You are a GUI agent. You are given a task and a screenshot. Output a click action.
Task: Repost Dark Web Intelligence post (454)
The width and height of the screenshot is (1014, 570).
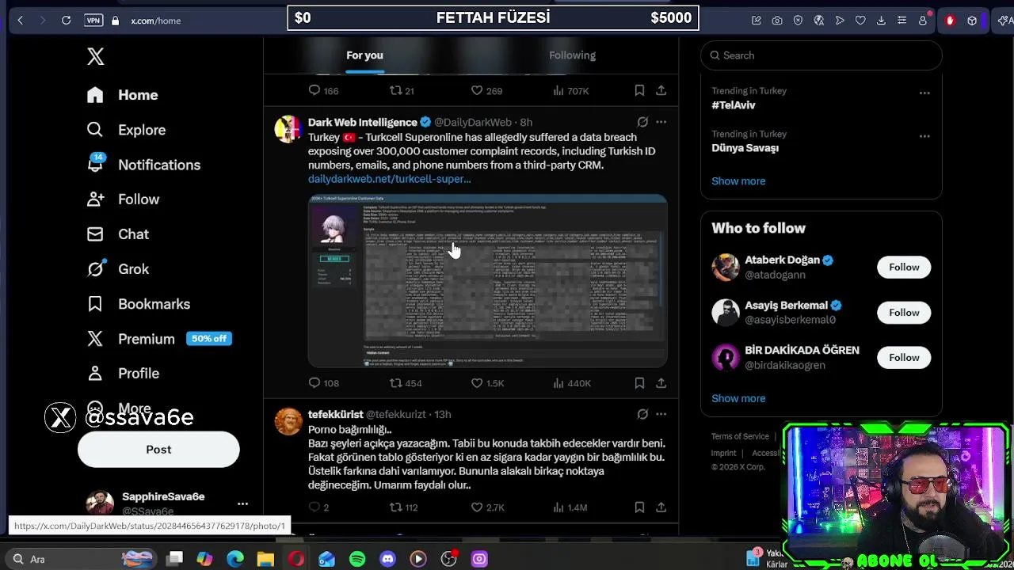(406, 383)
